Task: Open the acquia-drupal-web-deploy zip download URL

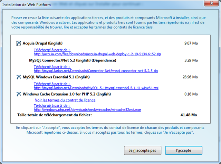Action: coord(97,54)
